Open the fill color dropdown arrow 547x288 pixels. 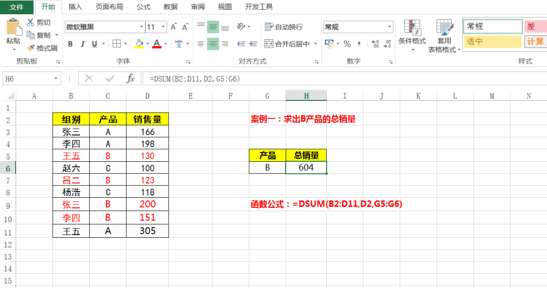(147, 44)
